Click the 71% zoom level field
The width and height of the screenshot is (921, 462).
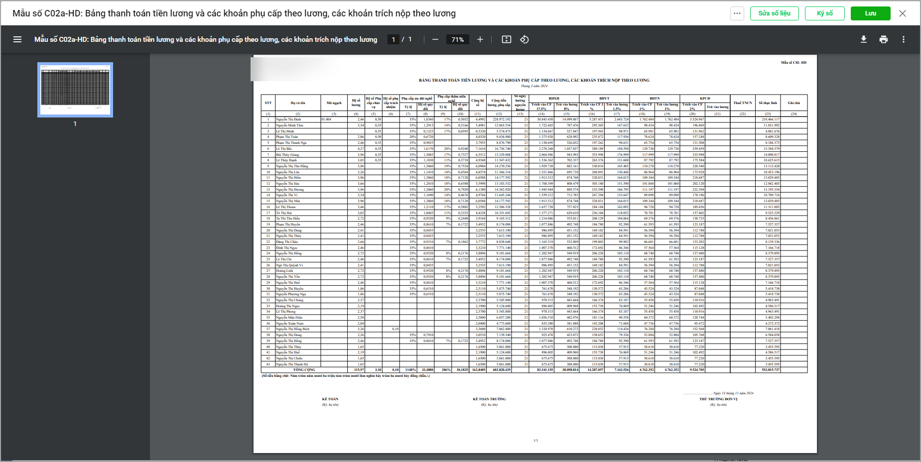pos(458,39)
